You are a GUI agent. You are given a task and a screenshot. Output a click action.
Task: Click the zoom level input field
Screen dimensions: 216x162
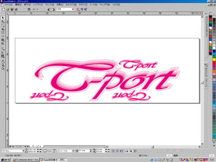coord(64,9)
